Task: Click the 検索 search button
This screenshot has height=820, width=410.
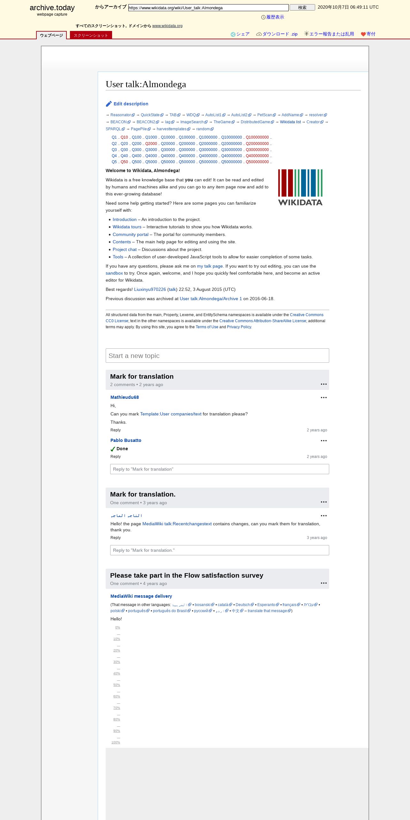Action: tap(302, 7)
